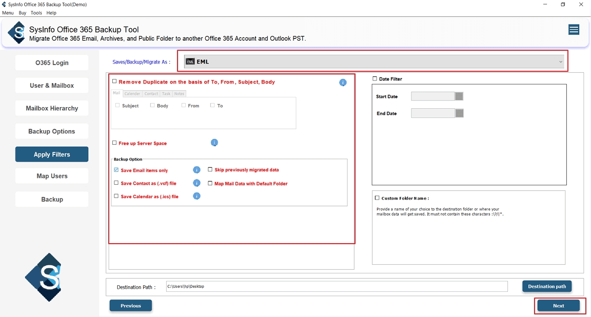Viewport: 591px width, 317px height.
Task: Open the Buy menu
Action: point(23,13)
